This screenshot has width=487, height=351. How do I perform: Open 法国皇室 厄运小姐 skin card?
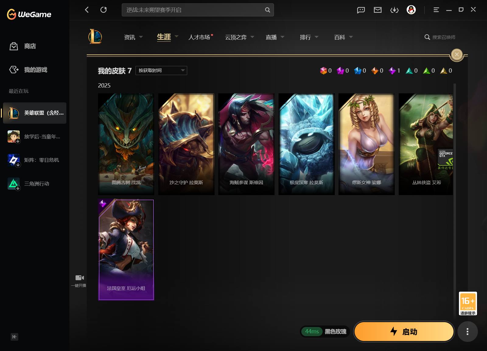pyautogui.click(x=126, y=250)
